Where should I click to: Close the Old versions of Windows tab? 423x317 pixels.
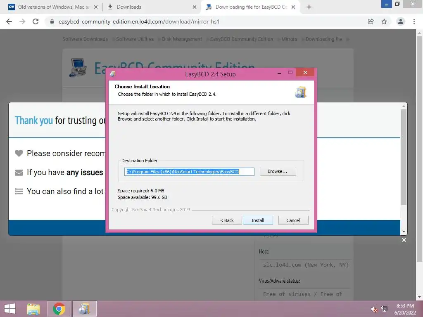pos(96,7)
